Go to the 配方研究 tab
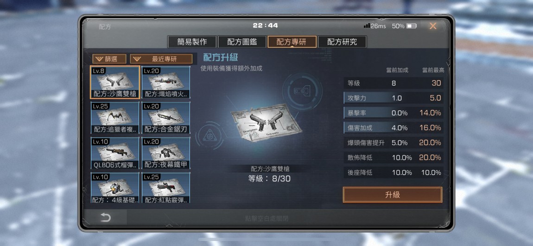Image resolution: width=533 pixels, height=246 pixels. point(342,42)
